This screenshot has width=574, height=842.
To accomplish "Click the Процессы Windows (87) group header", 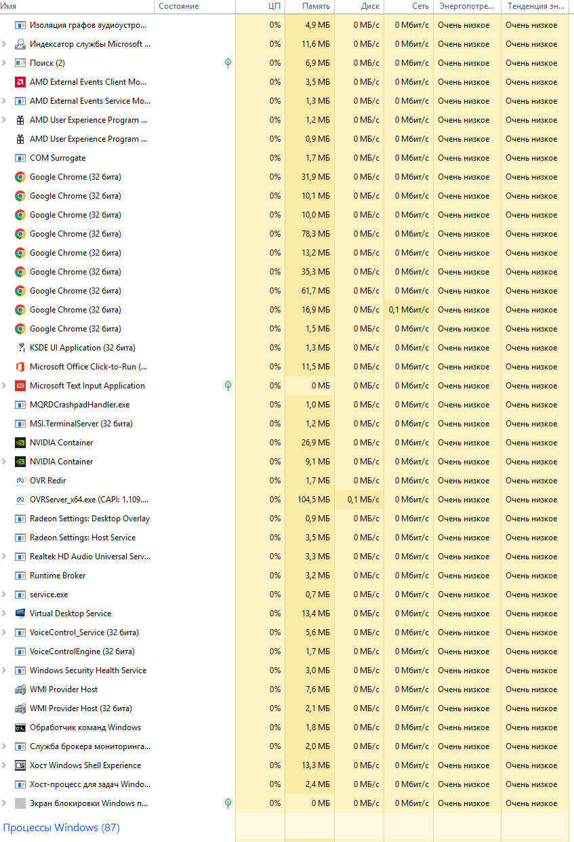I will coord(62,828).
